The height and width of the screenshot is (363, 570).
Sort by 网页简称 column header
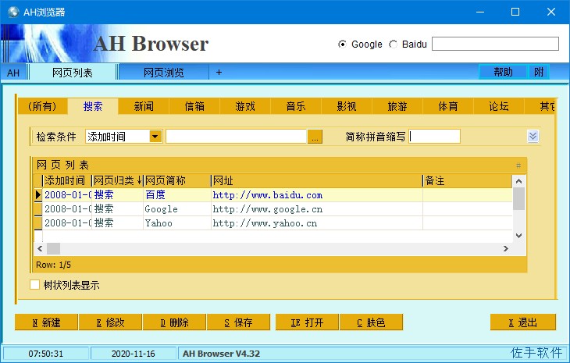coord(177,180)
